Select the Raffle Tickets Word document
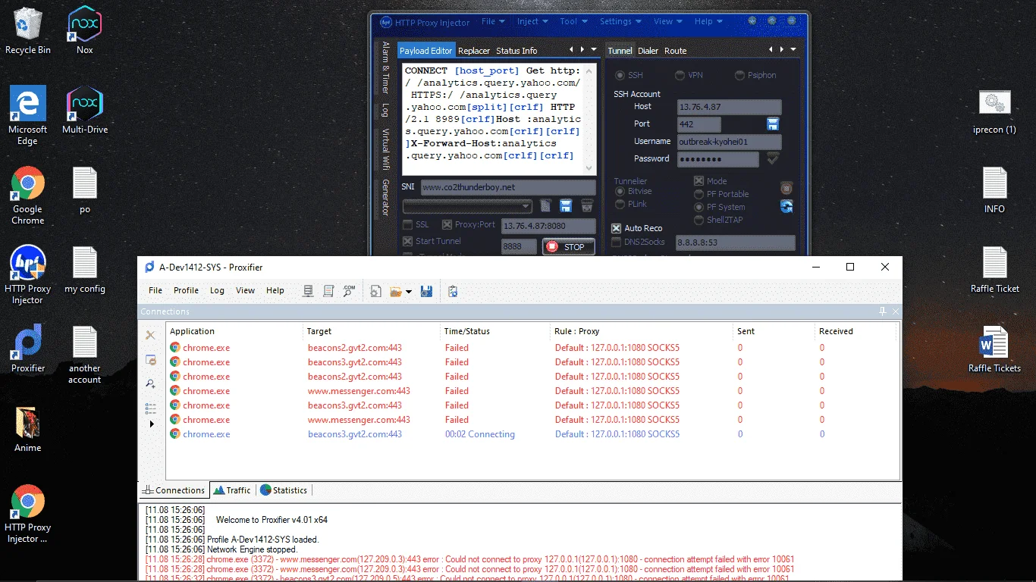The image size is (1036, 582). click(994, 349)
